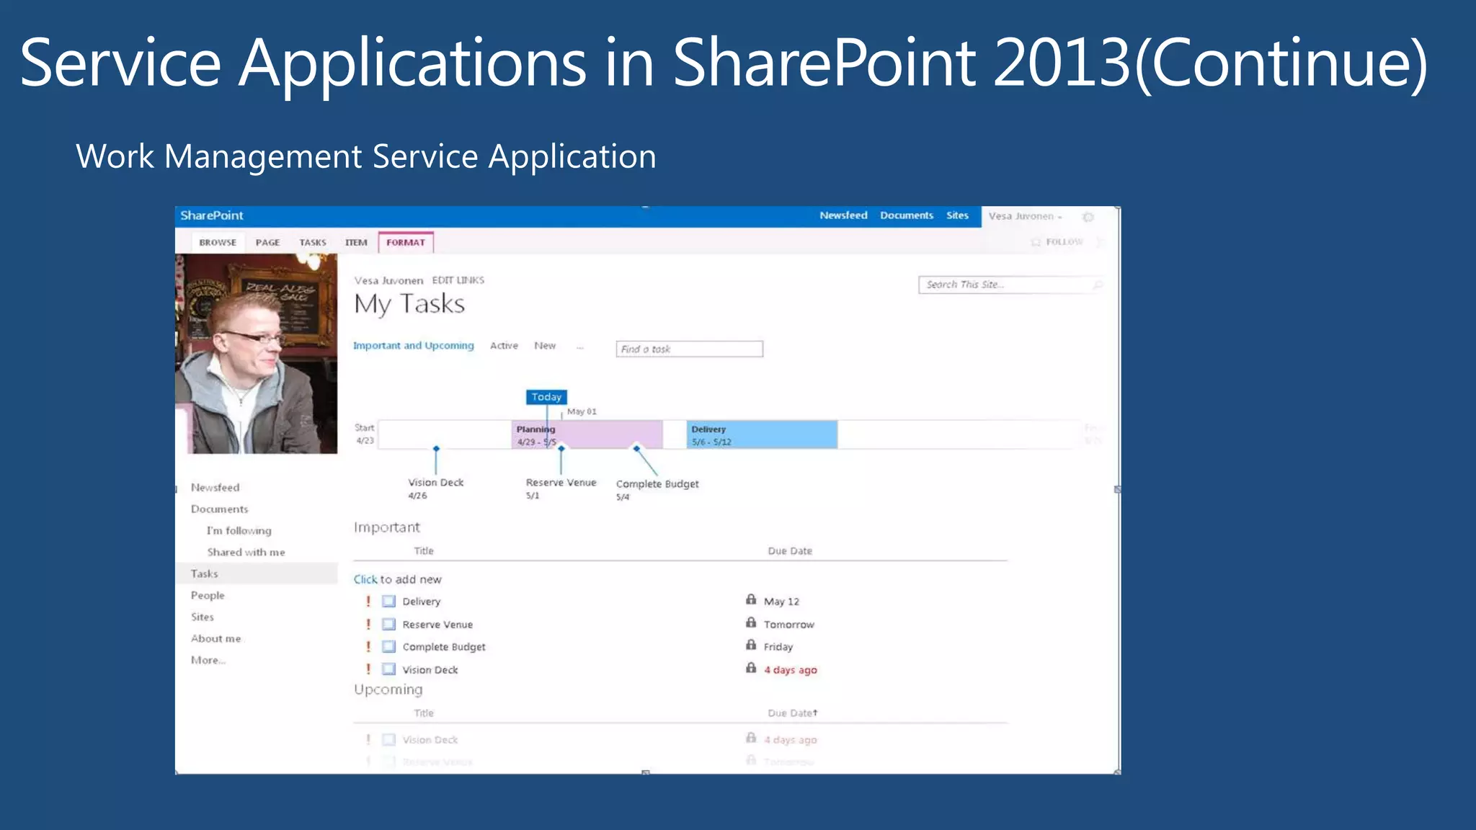Click the lock icon beside Friday
The image size is (1476, 830).
click(751, 645)
